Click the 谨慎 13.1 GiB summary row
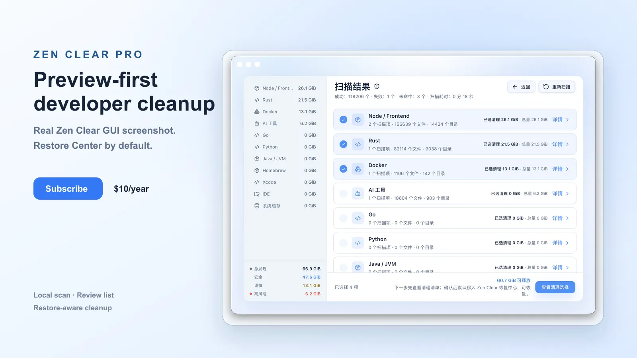 (285, 286)
